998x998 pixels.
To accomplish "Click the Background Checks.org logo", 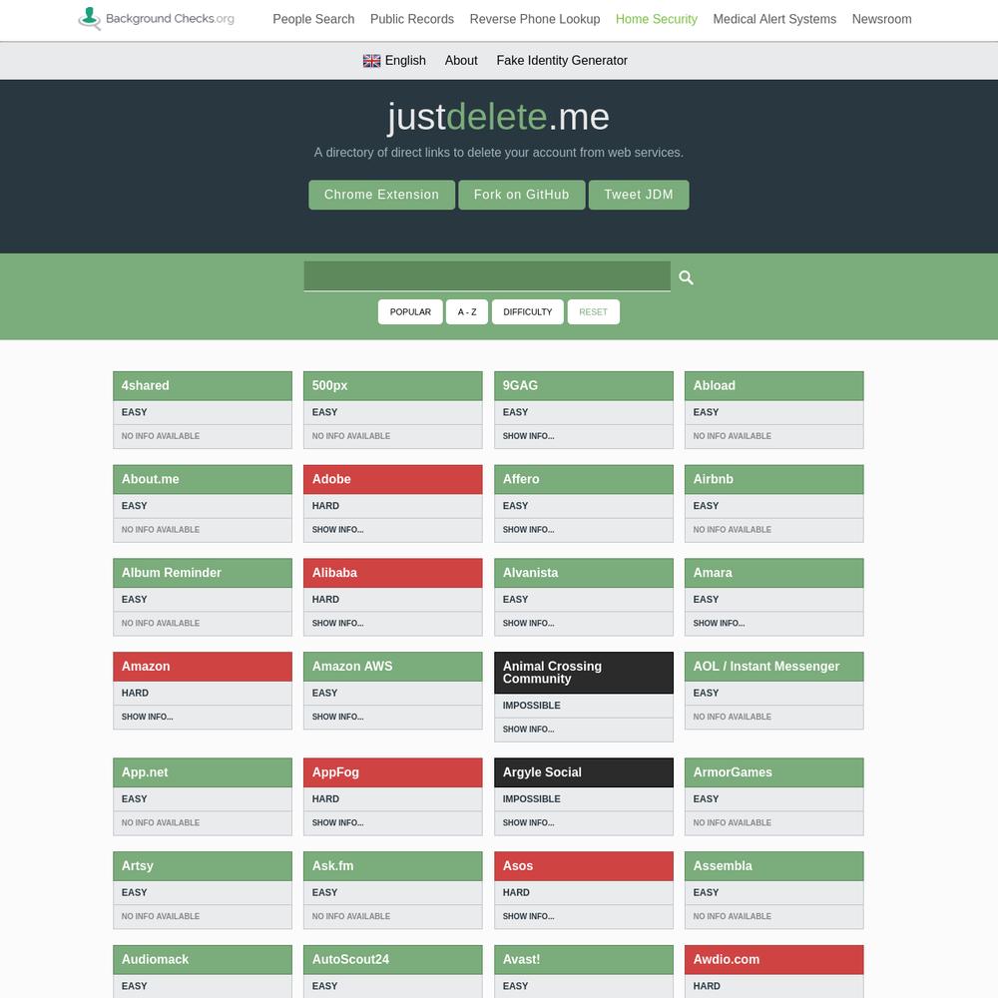I will coord(156,18).
